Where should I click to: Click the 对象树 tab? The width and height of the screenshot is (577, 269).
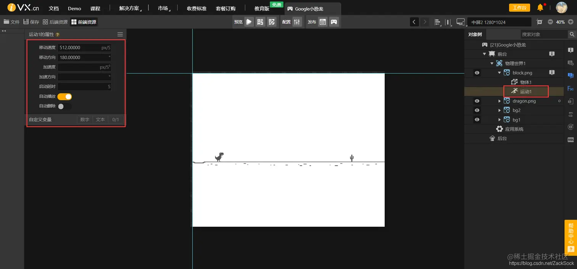click(475, 34)
